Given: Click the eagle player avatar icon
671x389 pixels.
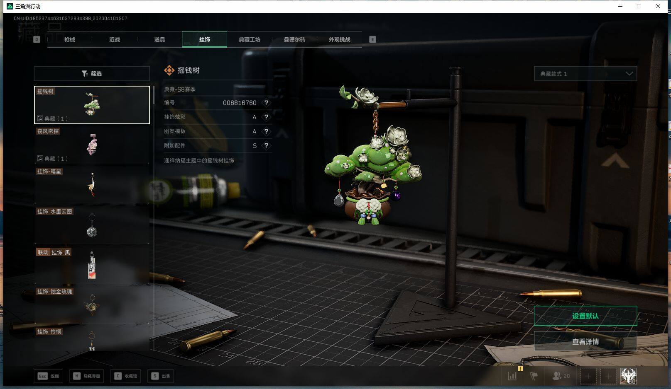Looking at the screenshot, I should [628, 376].
